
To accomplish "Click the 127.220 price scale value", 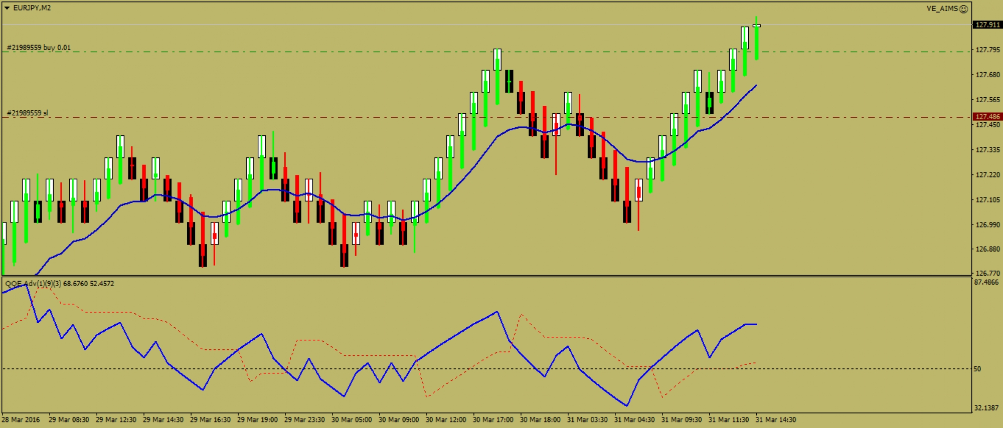I will pos(987,174).
